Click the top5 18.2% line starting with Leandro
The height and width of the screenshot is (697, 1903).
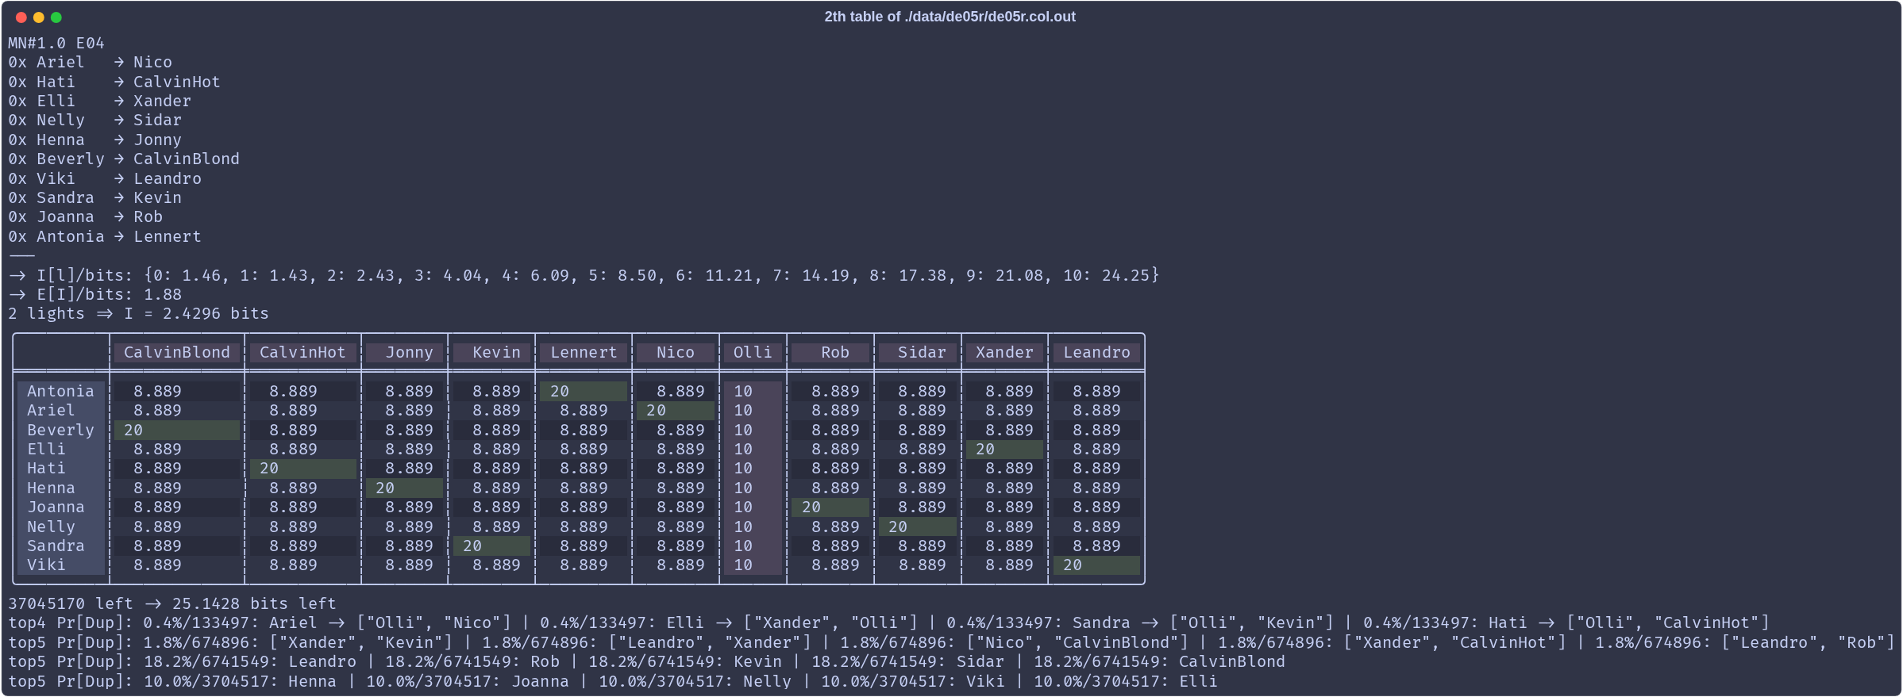646,661
